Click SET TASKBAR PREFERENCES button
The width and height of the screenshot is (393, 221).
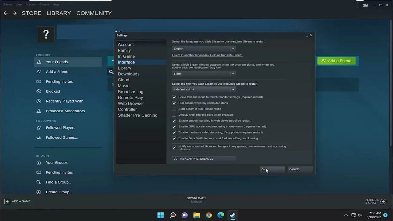204,159
